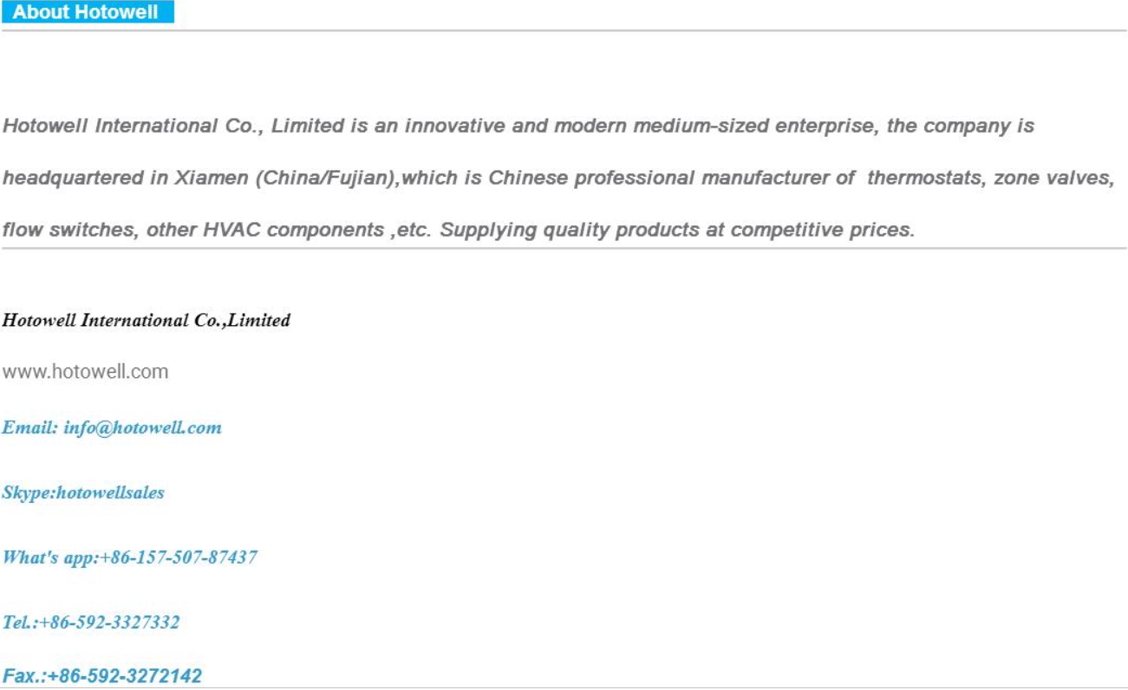Click the "Email:" label before the address
Viewport: 1128px width, 690px height.
coord(29,427)
